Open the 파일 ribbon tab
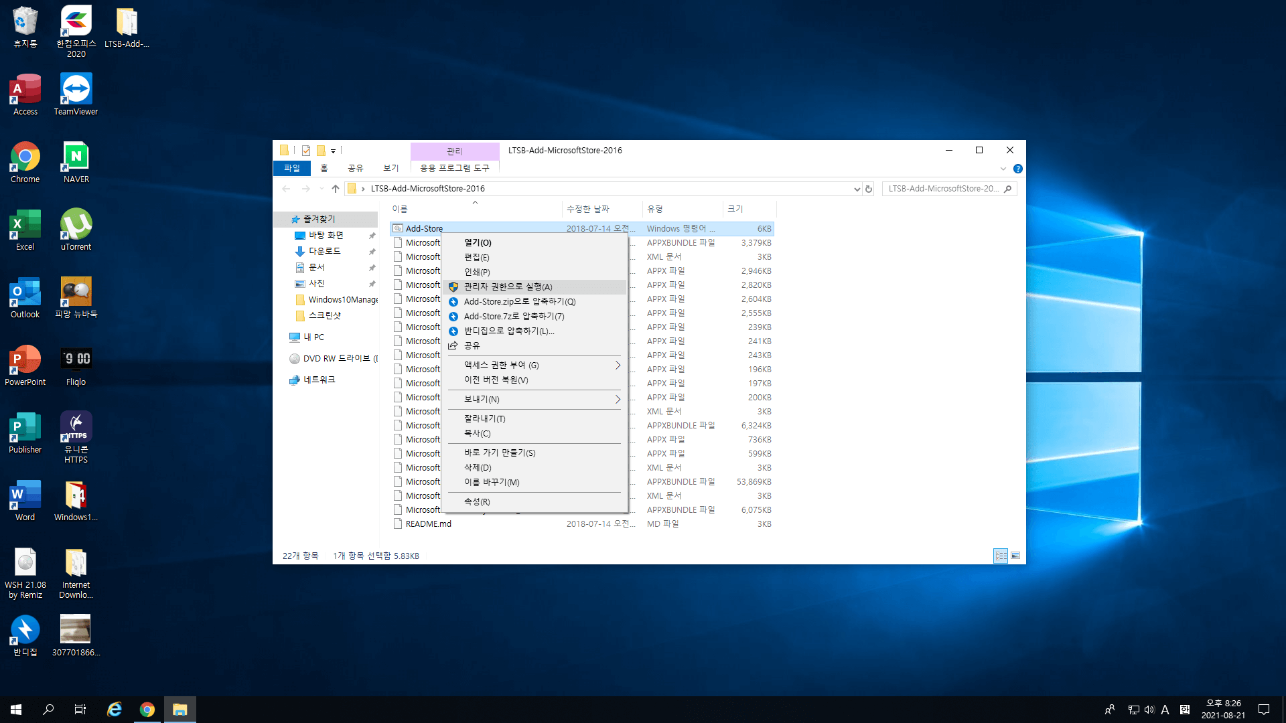The width and height of the screenshot is (1286, 723). coord(292,168)
